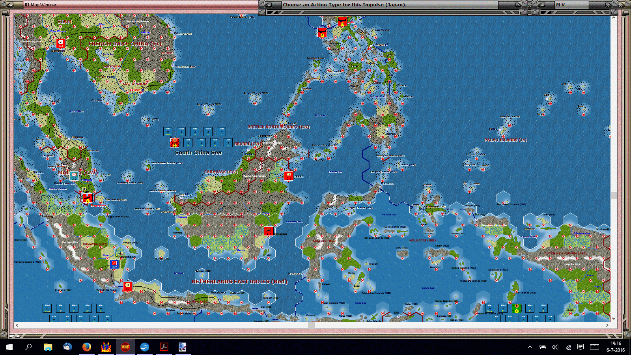
Task: Click the 'Hollandia' label
Action: pyautogui.click(x=603, y=229)
